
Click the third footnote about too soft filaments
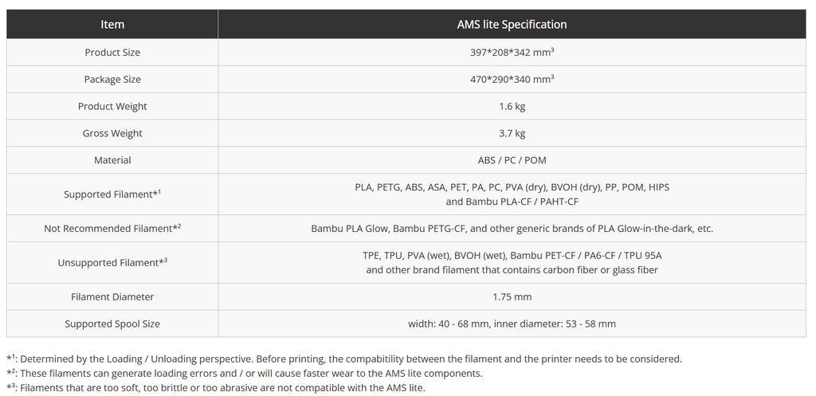click(x=216, y=388)
